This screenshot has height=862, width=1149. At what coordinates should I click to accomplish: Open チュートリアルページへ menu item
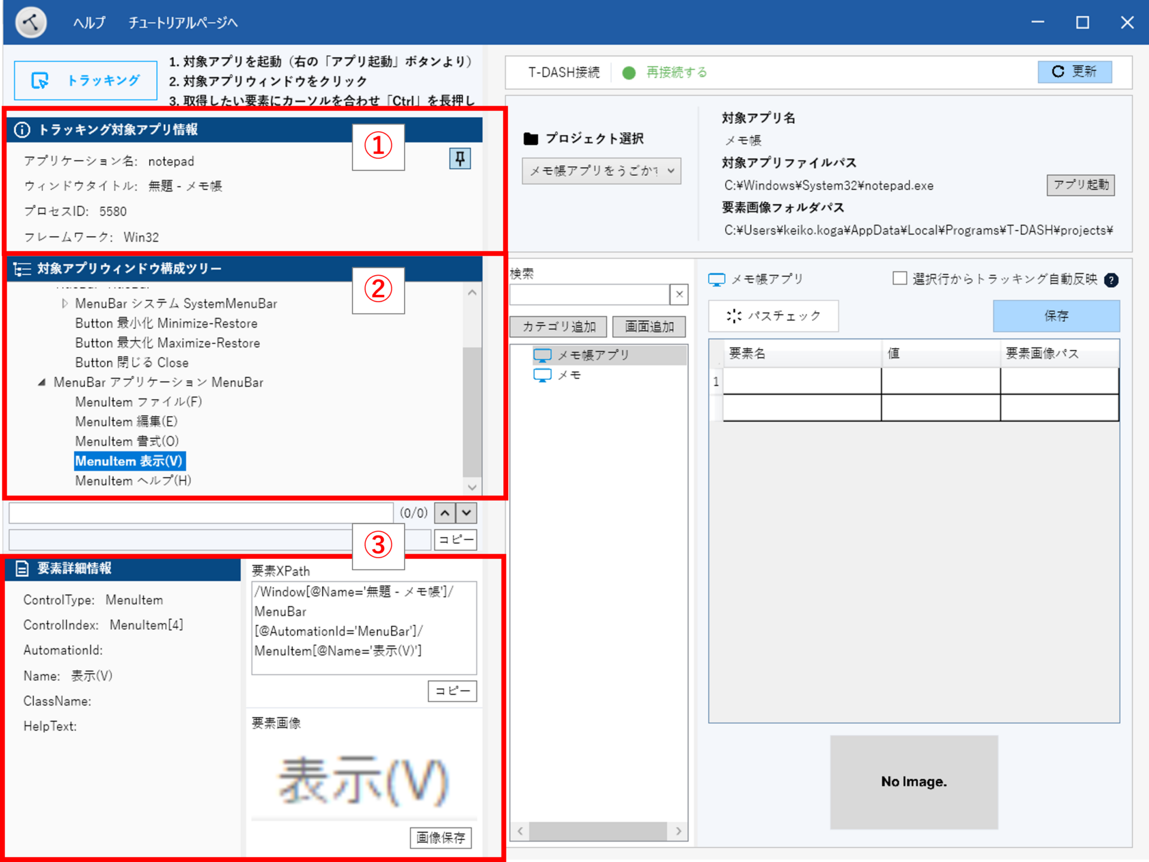click(183, 23)
